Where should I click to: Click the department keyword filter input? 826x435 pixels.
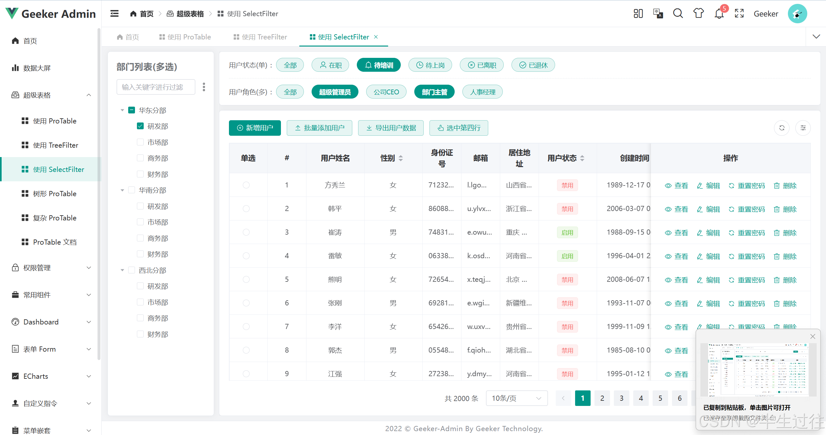point(156,87)
